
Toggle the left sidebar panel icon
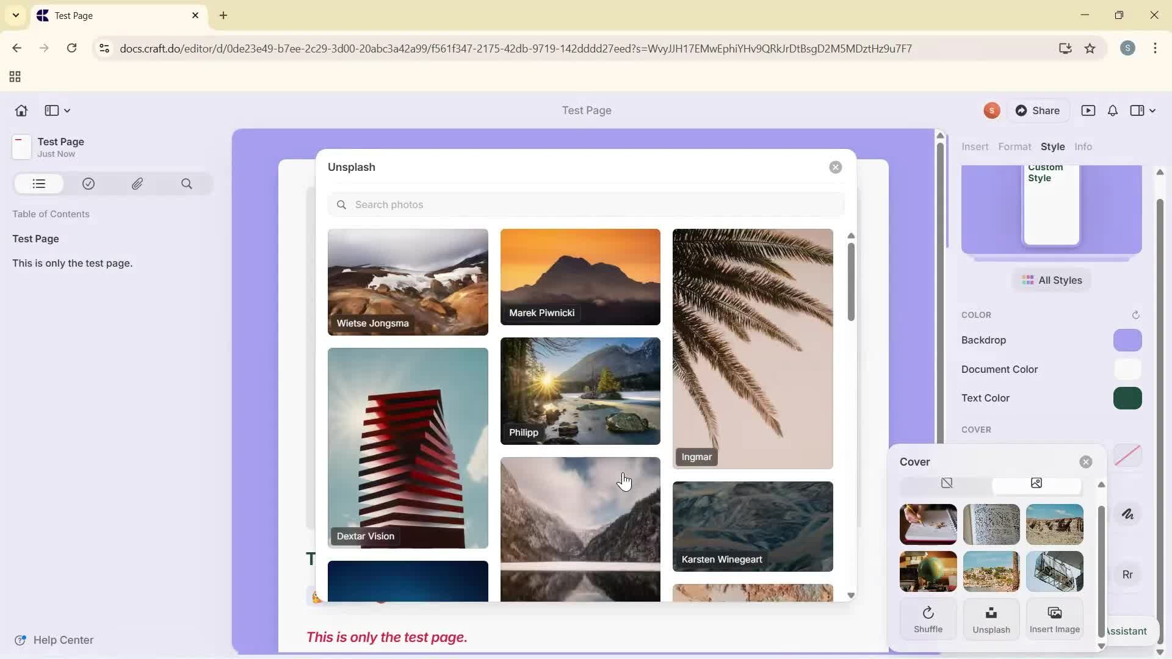coord(51,110)
